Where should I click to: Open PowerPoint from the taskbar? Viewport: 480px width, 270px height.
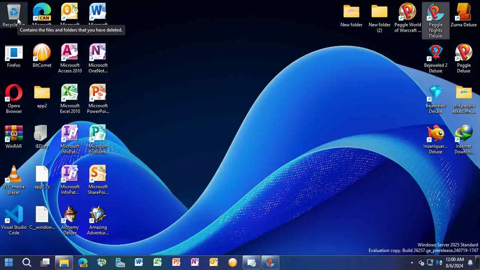(176, 262)
